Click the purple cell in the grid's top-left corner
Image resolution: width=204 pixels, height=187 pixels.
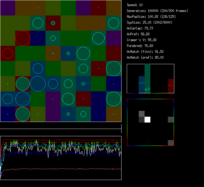coord(8,8)
